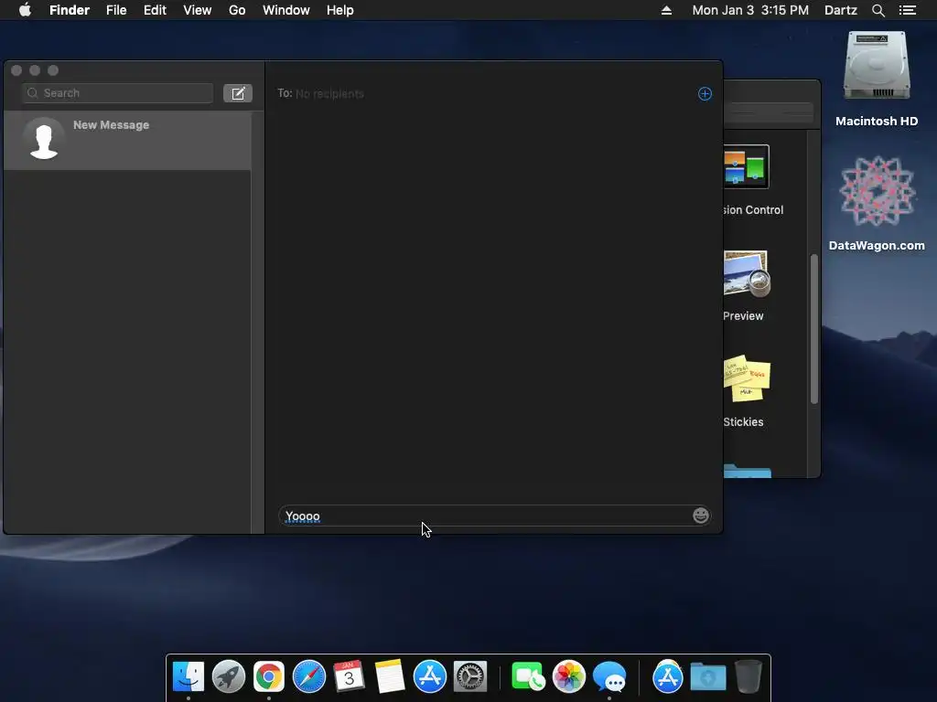
Task: Open the emoji picker in message field
Action: [700, 516]
